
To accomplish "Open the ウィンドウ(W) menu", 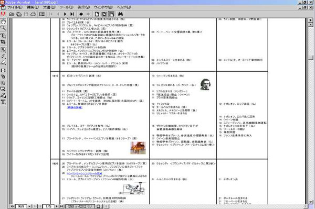I will [103, 7].
